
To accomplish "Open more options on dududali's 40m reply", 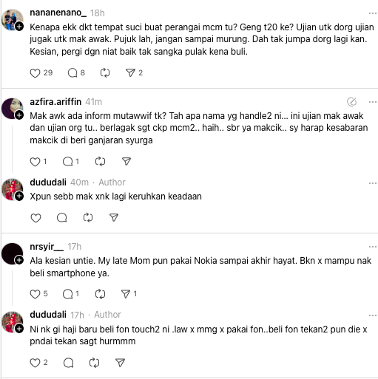I will pyautogui.click(x=373, y=183).
